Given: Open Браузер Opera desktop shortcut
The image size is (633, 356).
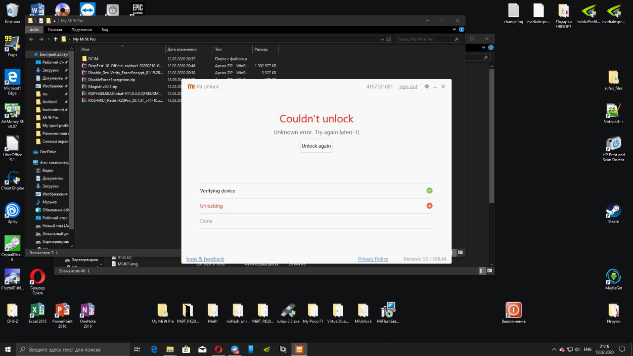Looking at the screenshot, I should [x=37, y=282].
